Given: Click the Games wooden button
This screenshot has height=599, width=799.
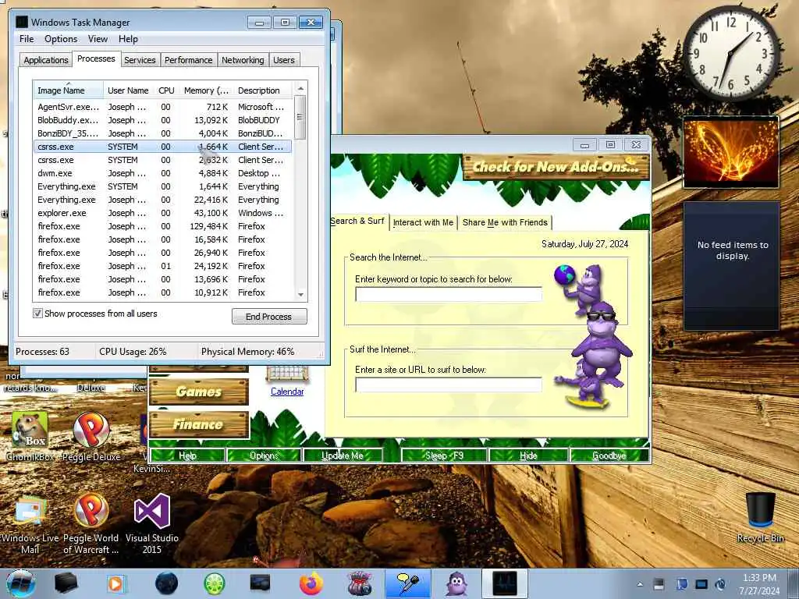Looking at the screenshot, I should (x=199, y=392).
